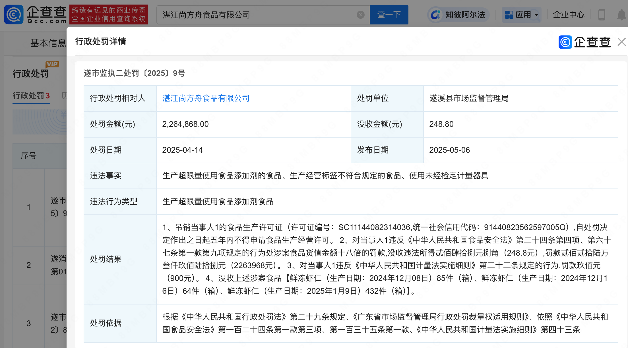
Task: Open 湛江尚方舟食品有限公司 company link
Action: click(206, 98)
